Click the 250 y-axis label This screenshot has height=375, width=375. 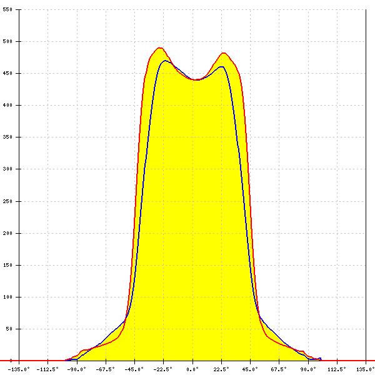click(x=7, y=201)
